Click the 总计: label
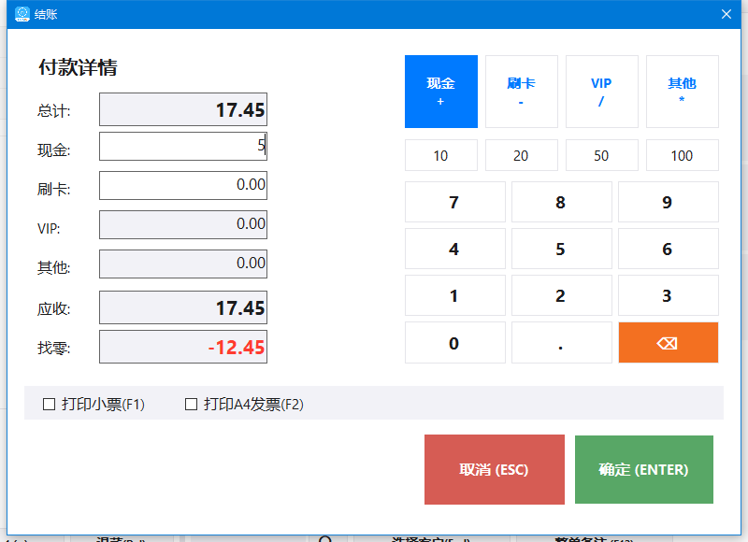This screenshot has height=542, width=748. [53, 111]
